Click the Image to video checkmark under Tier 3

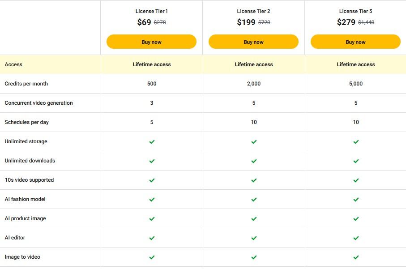(356, 256)
